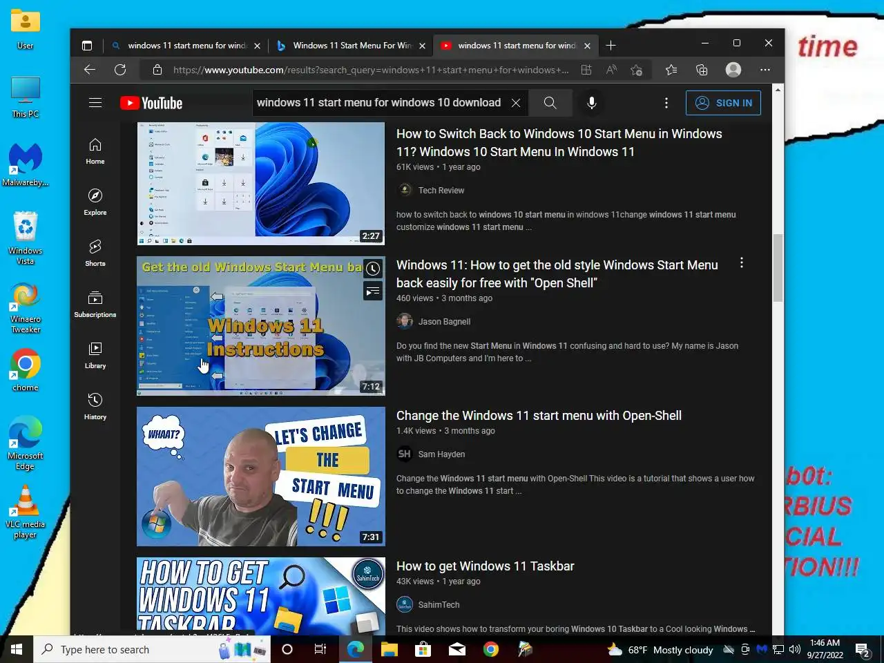Open Library in YouTube sidebar

pos(95,356)
